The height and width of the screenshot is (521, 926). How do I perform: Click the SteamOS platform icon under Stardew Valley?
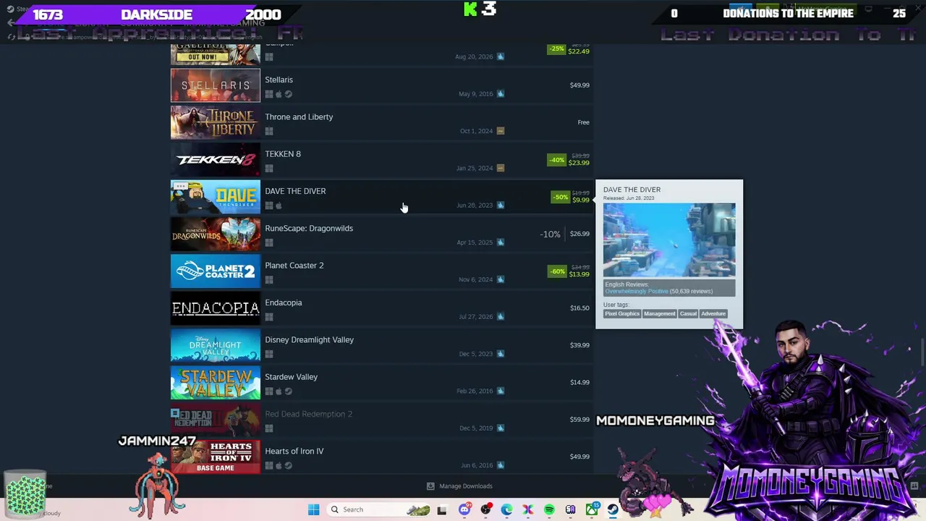(288, 391)
